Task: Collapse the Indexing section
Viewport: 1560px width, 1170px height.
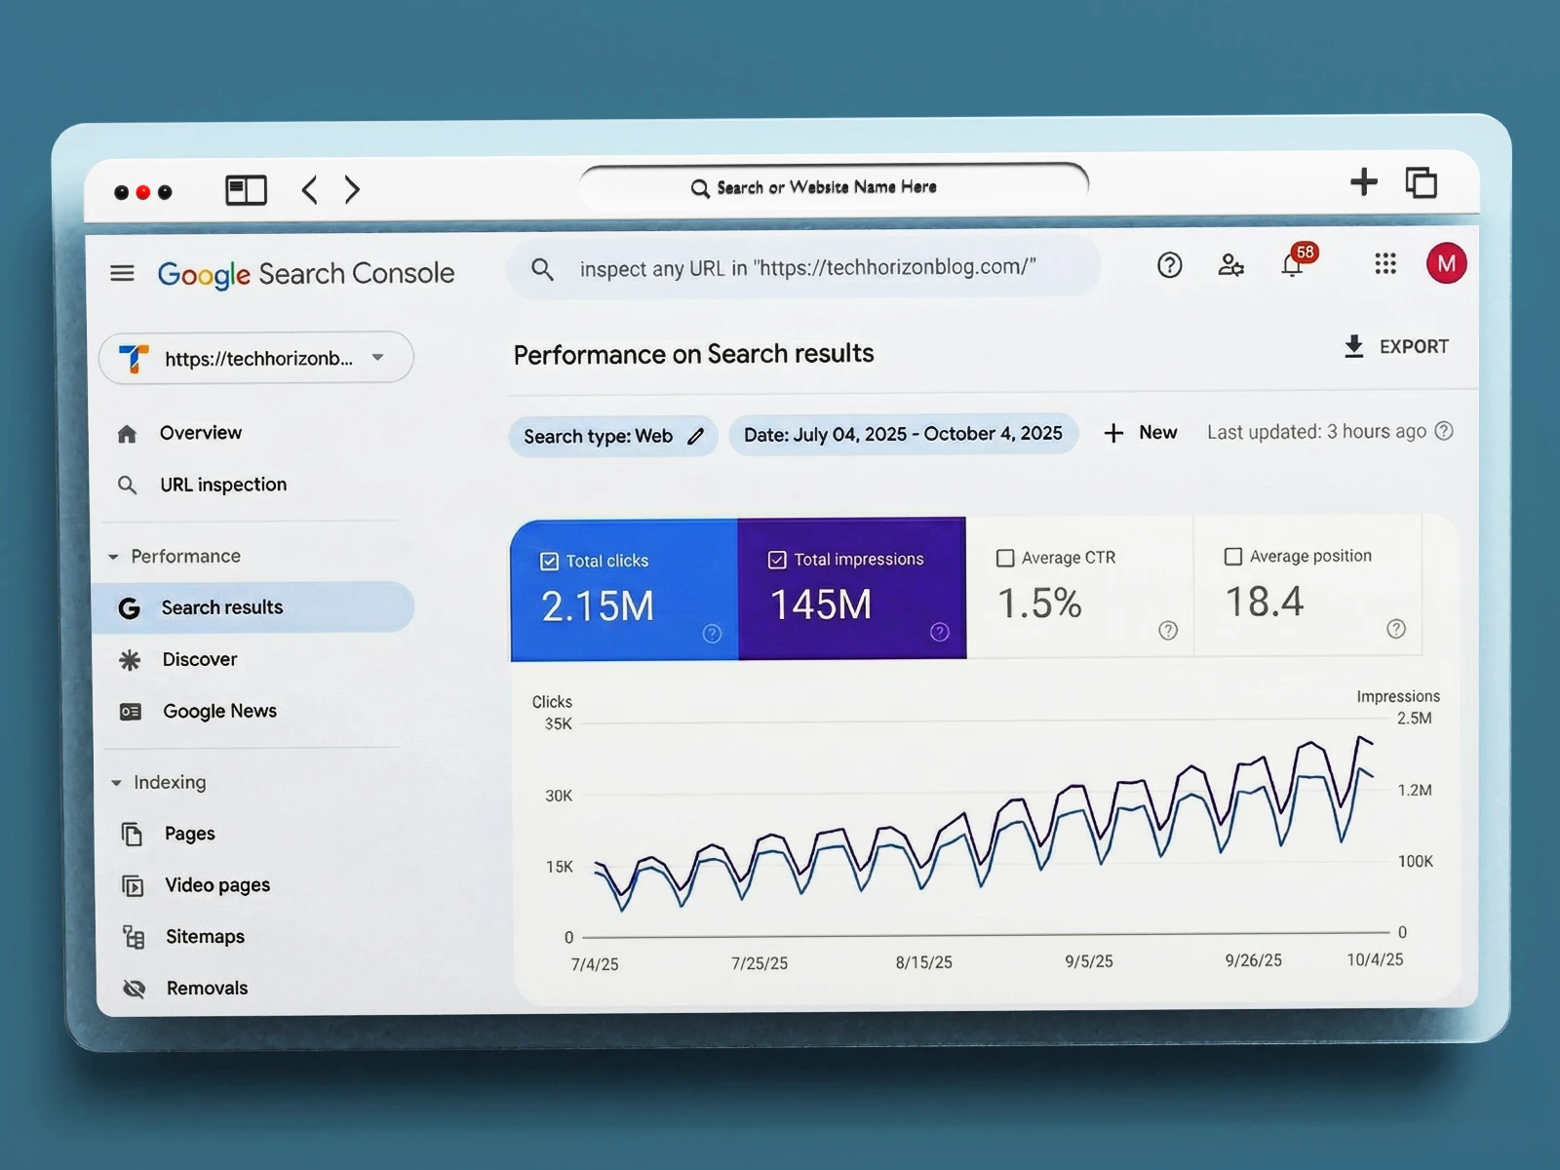Action: coord(117,783)
